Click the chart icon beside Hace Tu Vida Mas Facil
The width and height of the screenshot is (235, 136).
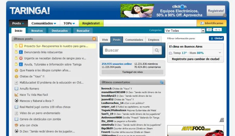click(16, 95)
